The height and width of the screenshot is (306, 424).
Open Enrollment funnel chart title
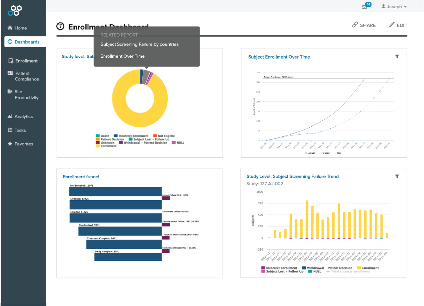coord(81,177)
